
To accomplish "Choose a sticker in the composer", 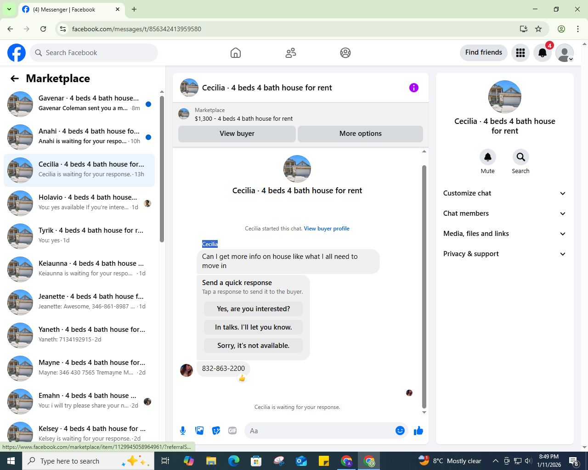I will (216, 431).
